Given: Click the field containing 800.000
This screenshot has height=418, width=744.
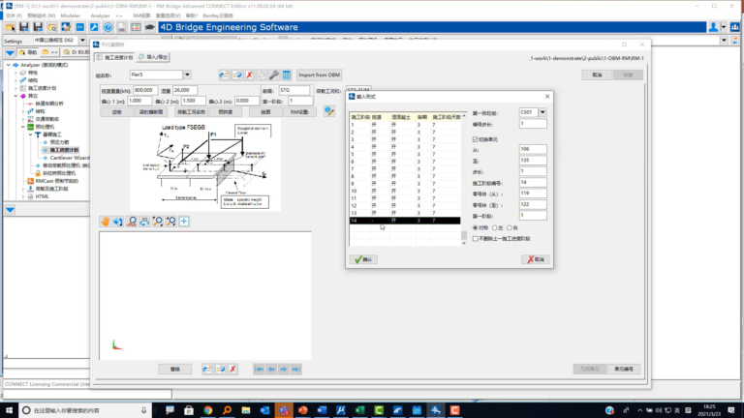Looking at the screenshot, I should tap(144, 90).
